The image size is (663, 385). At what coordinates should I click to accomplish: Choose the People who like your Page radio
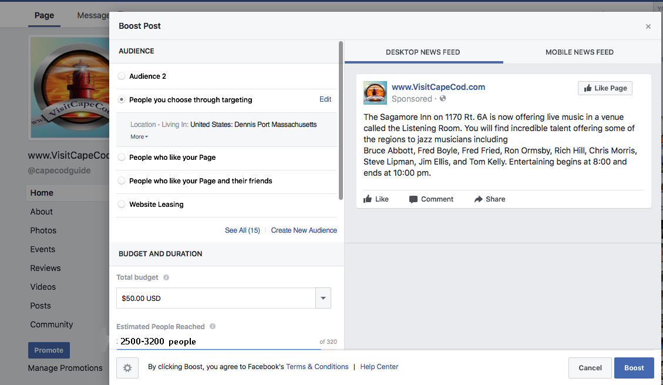click(x=122, y=157)
